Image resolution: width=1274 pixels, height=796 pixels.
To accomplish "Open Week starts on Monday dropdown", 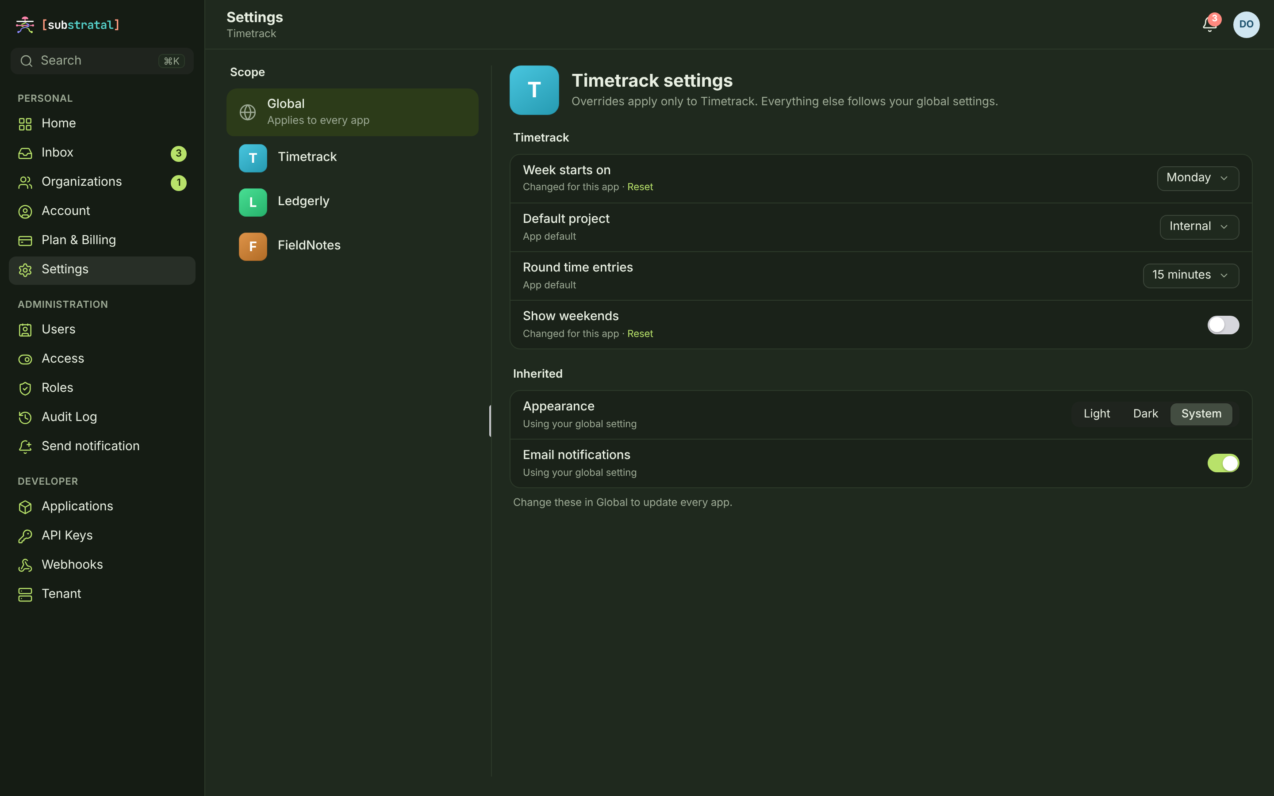I will [1197, 178].
